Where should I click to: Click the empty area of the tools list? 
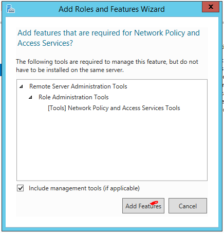(x=112, y=146)
